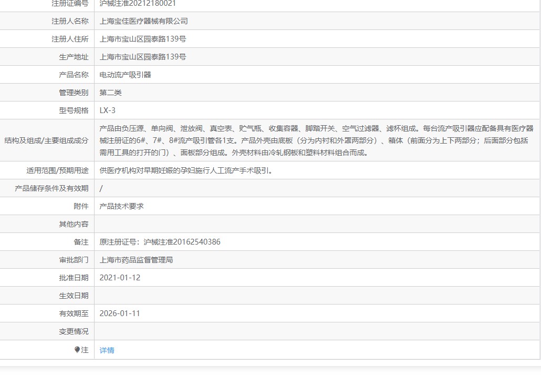Click the 备注 row label
This screenshot has height=375, width=541.
pos(81,242)
